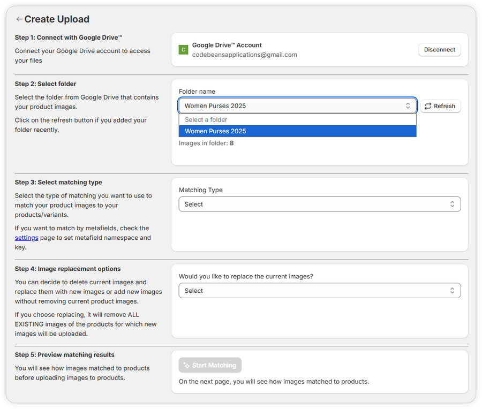Click the green Google Drive account avatar
The width and height of the screenshot is (482, 409).
click(x=183, y=49)
